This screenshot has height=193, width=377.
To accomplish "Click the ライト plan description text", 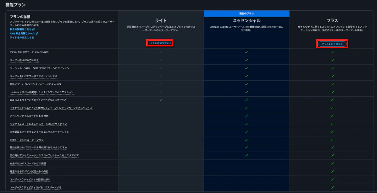I will (161, 29).
